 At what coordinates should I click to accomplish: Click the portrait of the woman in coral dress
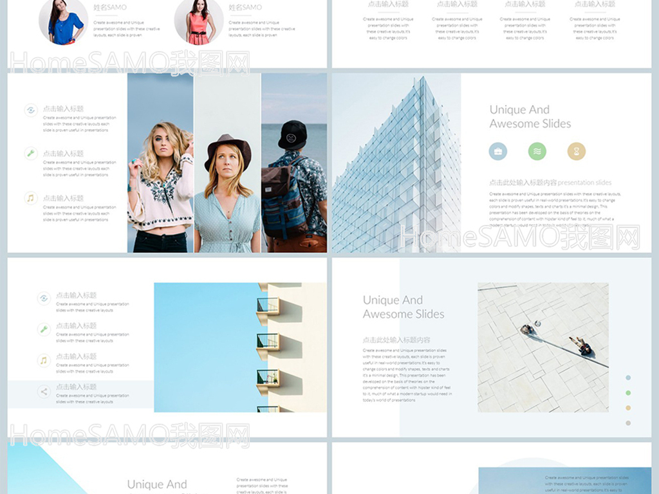point(199,21)
